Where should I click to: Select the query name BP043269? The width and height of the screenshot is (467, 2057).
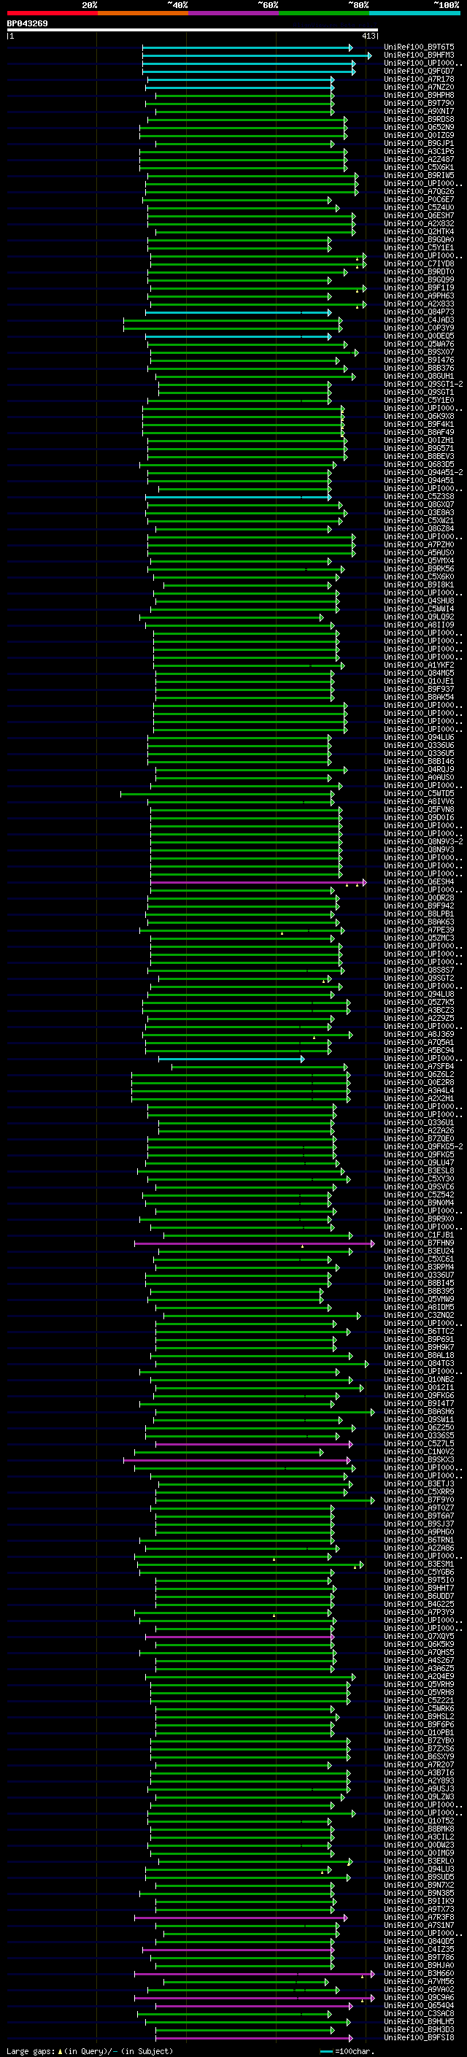(27, 23)
